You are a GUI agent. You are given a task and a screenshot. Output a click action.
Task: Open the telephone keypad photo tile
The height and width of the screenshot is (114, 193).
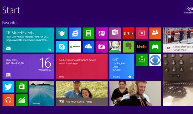click(x=178, y=80)
